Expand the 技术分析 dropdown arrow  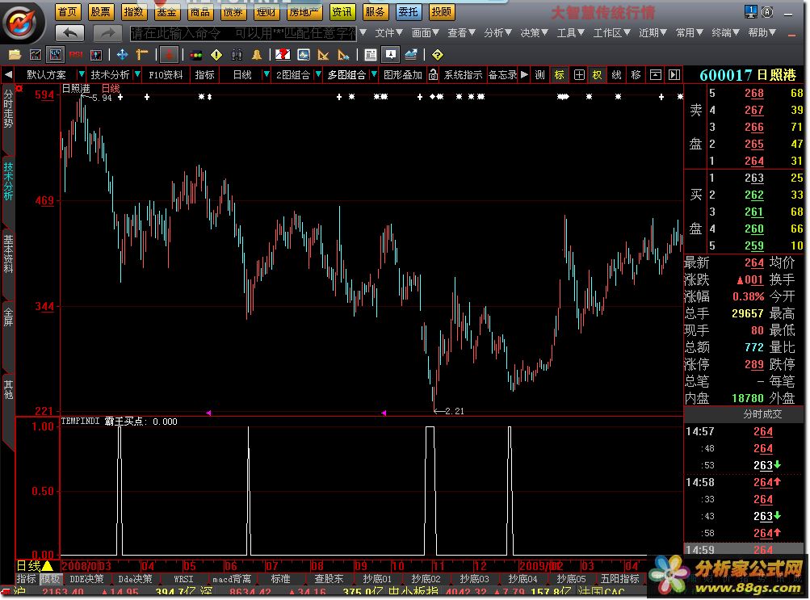137,75
